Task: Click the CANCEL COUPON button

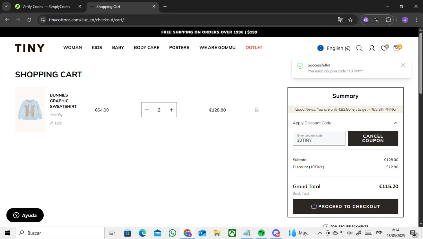Action: [373, 138]
